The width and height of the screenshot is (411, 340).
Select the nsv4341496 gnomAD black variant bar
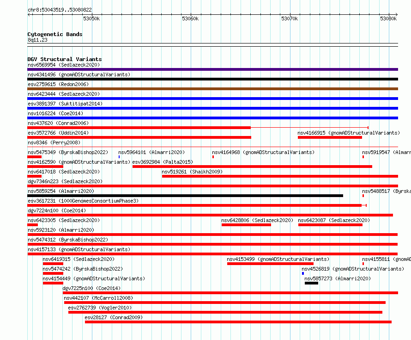click(212, 79)
